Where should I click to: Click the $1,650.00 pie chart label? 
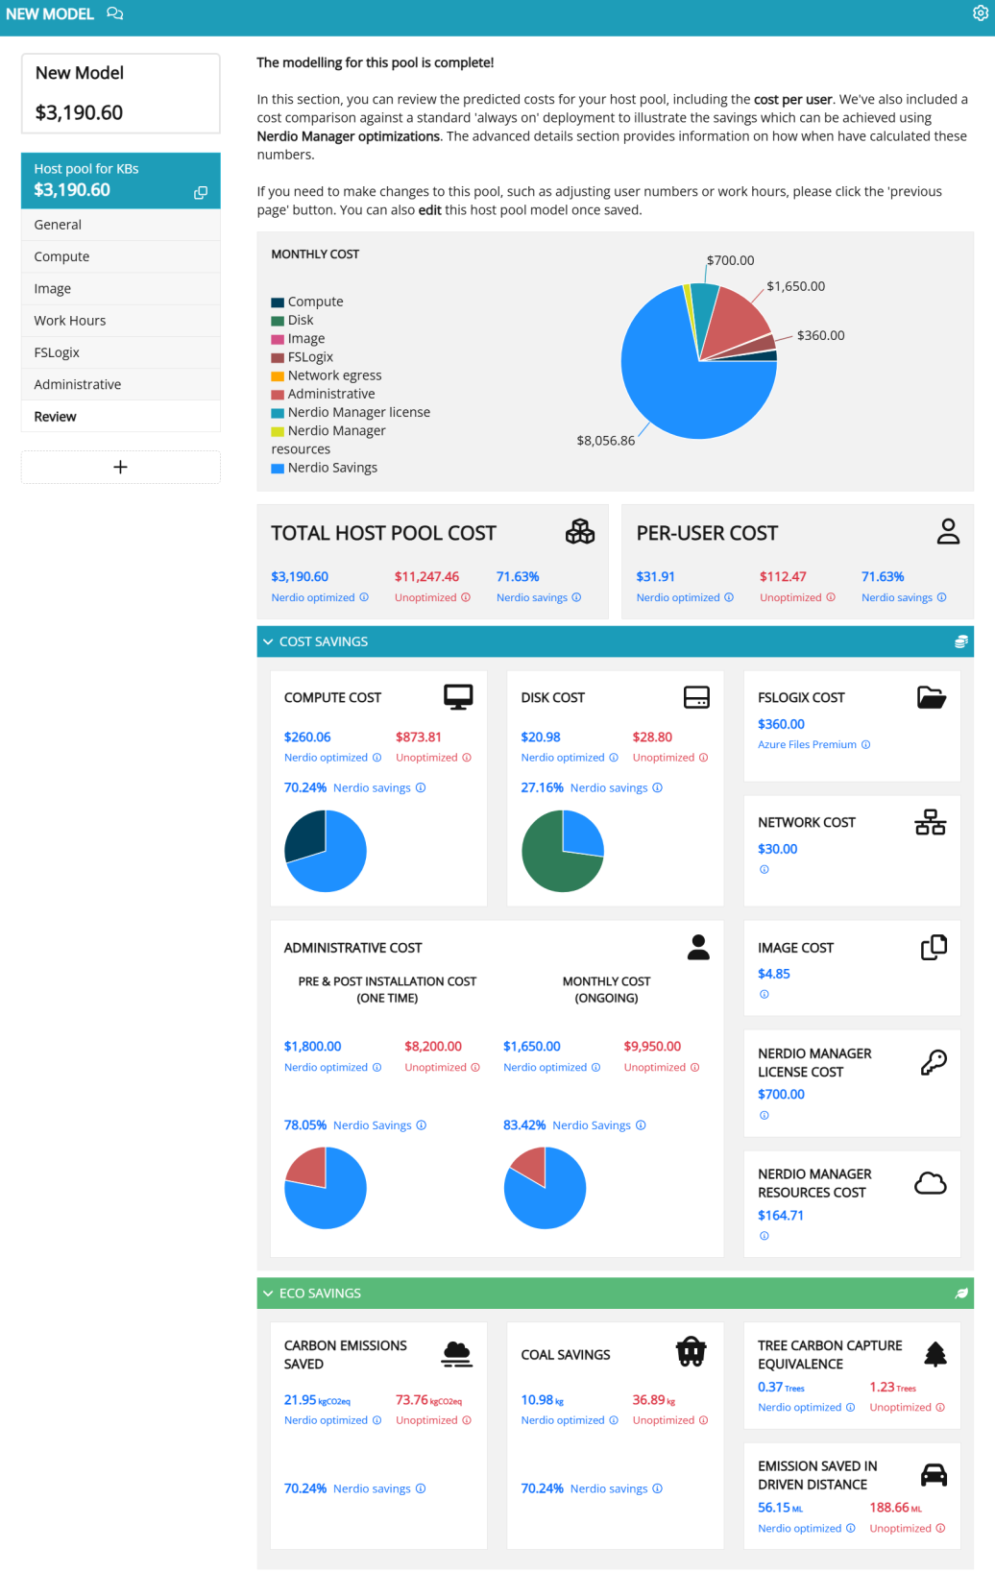click(x=796, y=286)
